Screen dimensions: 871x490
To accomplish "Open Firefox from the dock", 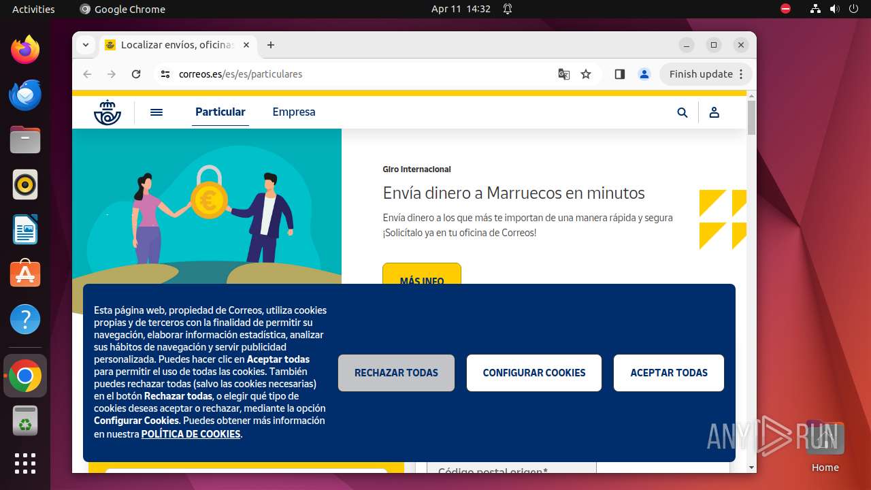I will coord(25,50).
